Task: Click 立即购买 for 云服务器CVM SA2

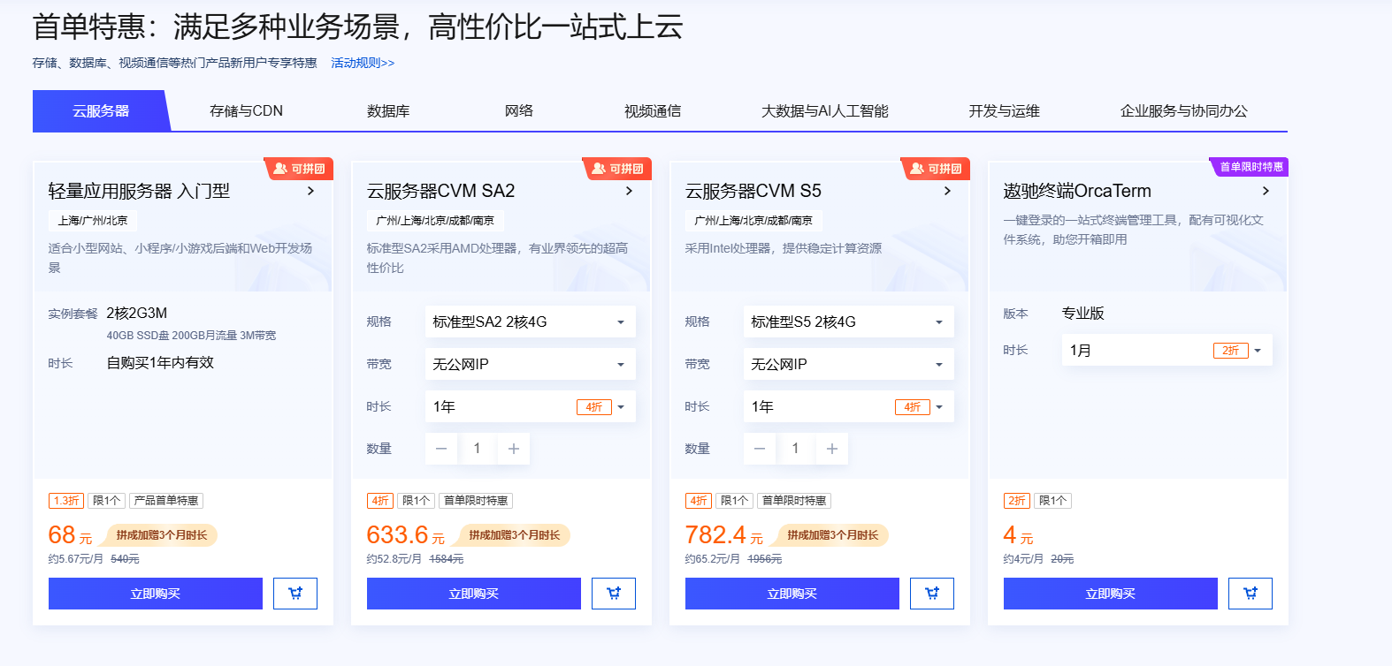Action: pos(474,594)
